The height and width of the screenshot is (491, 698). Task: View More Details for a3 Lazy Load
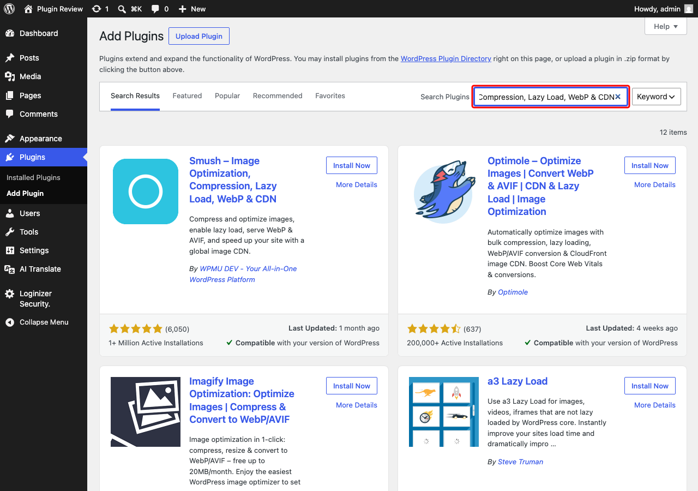pyautogui.click(x=655, y=405)
